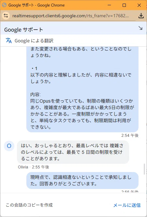Click the メールに送信 link
Screen dimensions: 147x217
127,205
